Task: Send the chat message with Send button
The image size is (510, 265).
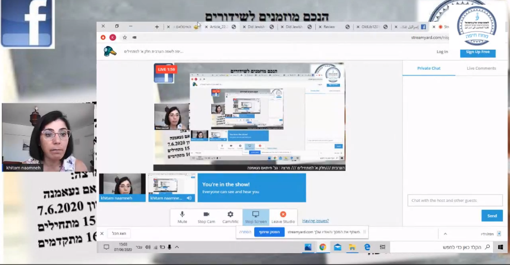Action: (492, 215)
